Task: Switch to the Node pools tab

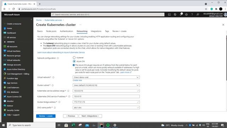Action: coord(51,31)
